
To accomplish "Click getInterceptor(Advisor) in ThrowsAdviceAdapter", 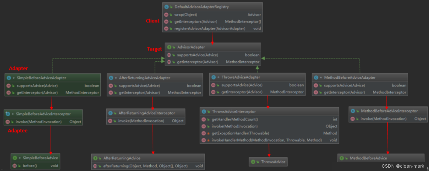I will (x=242, y=92).
